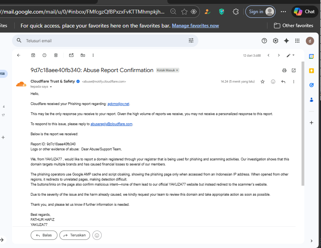Get add-ons with plus icon
Viewport: 321px width, 248px height.
[311, 123]
